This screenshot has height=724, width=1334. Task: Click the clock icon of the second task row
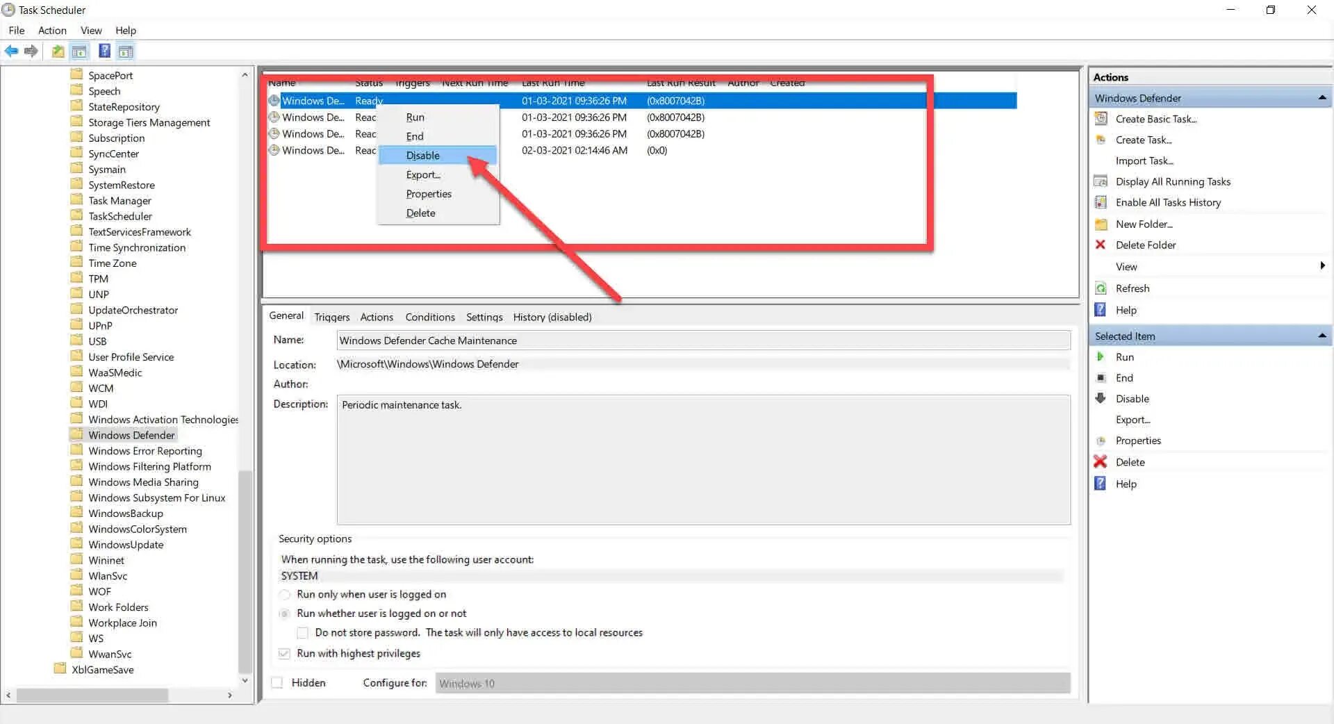tap(274, 117)
